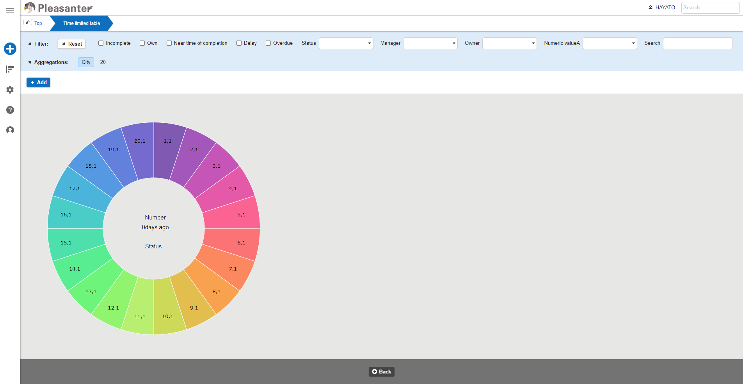Select the Time limited table breadcrumb

tap(82, 23)
